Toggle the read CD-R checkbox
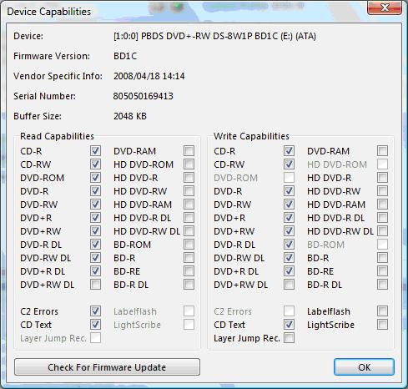The height and width of the screenshot is (389, 408). coord(95,151)
